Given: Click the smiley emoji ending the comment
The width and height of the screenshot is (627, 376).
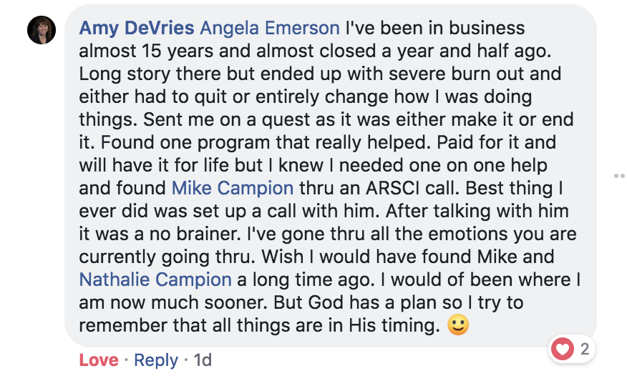Looking at the screenshot, I should coord(458,325).
